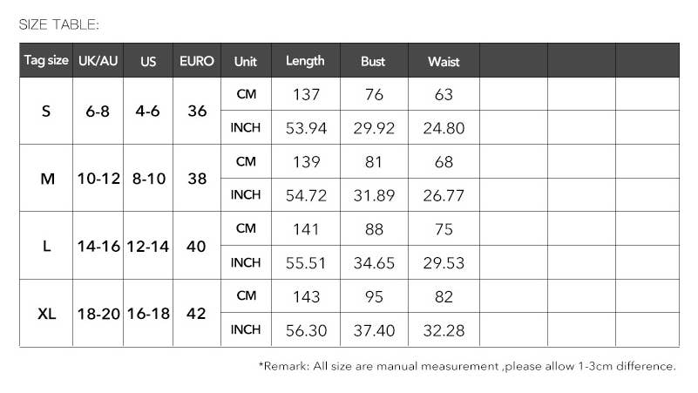Select the 32.28 inch waist value
Image resolution: width=698 pixels, height=393 pixels.
[x=444, y=330]
